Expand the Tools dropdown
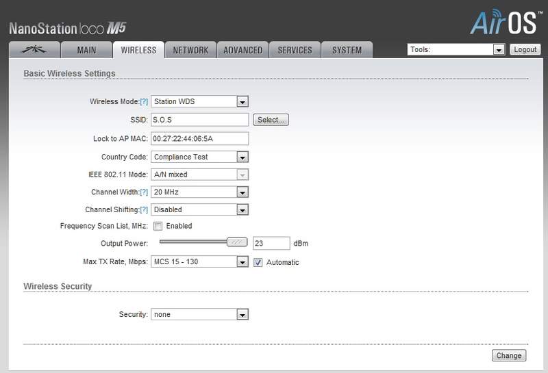This screenshot has width=548, height=373. click(x=456, y=49)
